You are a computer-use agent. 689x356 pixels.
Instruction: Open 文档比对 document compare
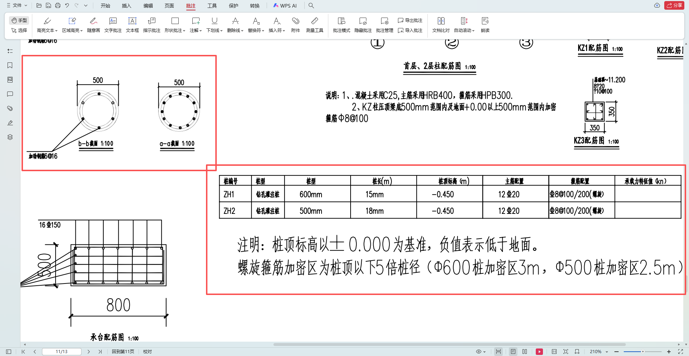click(x=441, y=24)
